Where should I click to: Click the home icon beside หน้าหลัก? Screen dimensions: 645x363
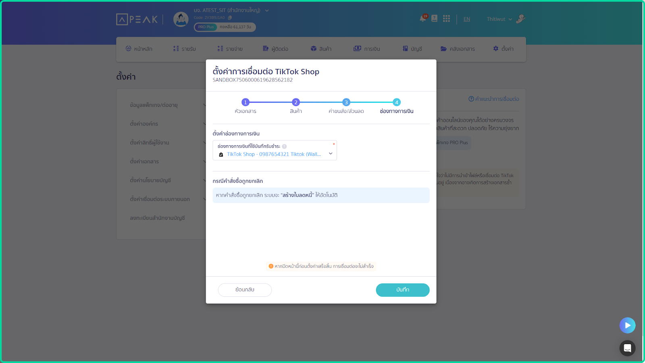pyautogui.click(x=129, y=48)
